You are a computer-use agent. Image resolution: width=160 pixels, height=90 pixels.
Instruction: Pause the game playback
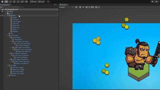coord(156,2)
